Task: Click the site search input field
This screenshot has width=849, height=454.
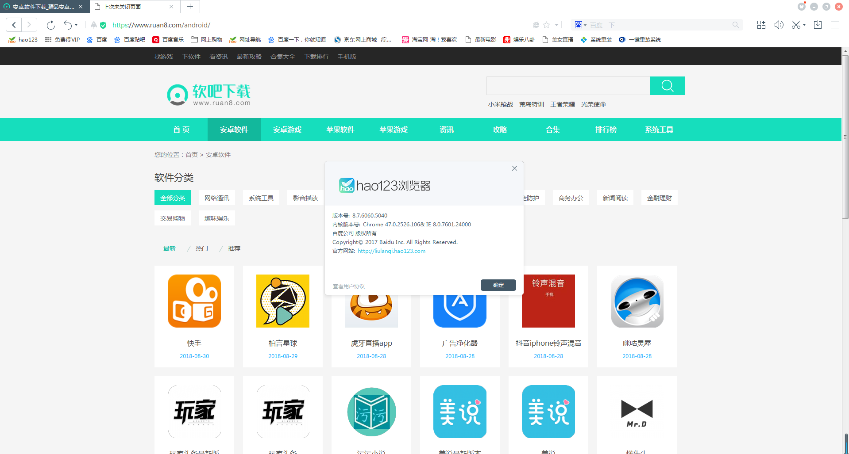Action: pyautogui.click(x=568, y=86)
